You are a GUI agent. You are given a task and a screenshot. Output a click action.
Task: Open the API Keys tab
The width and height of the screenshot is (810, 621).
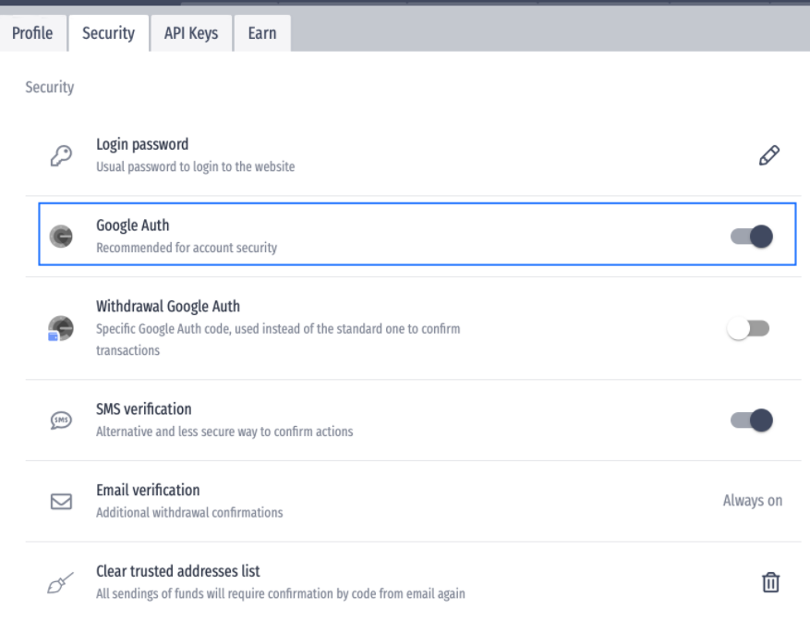tap(191, 33)
